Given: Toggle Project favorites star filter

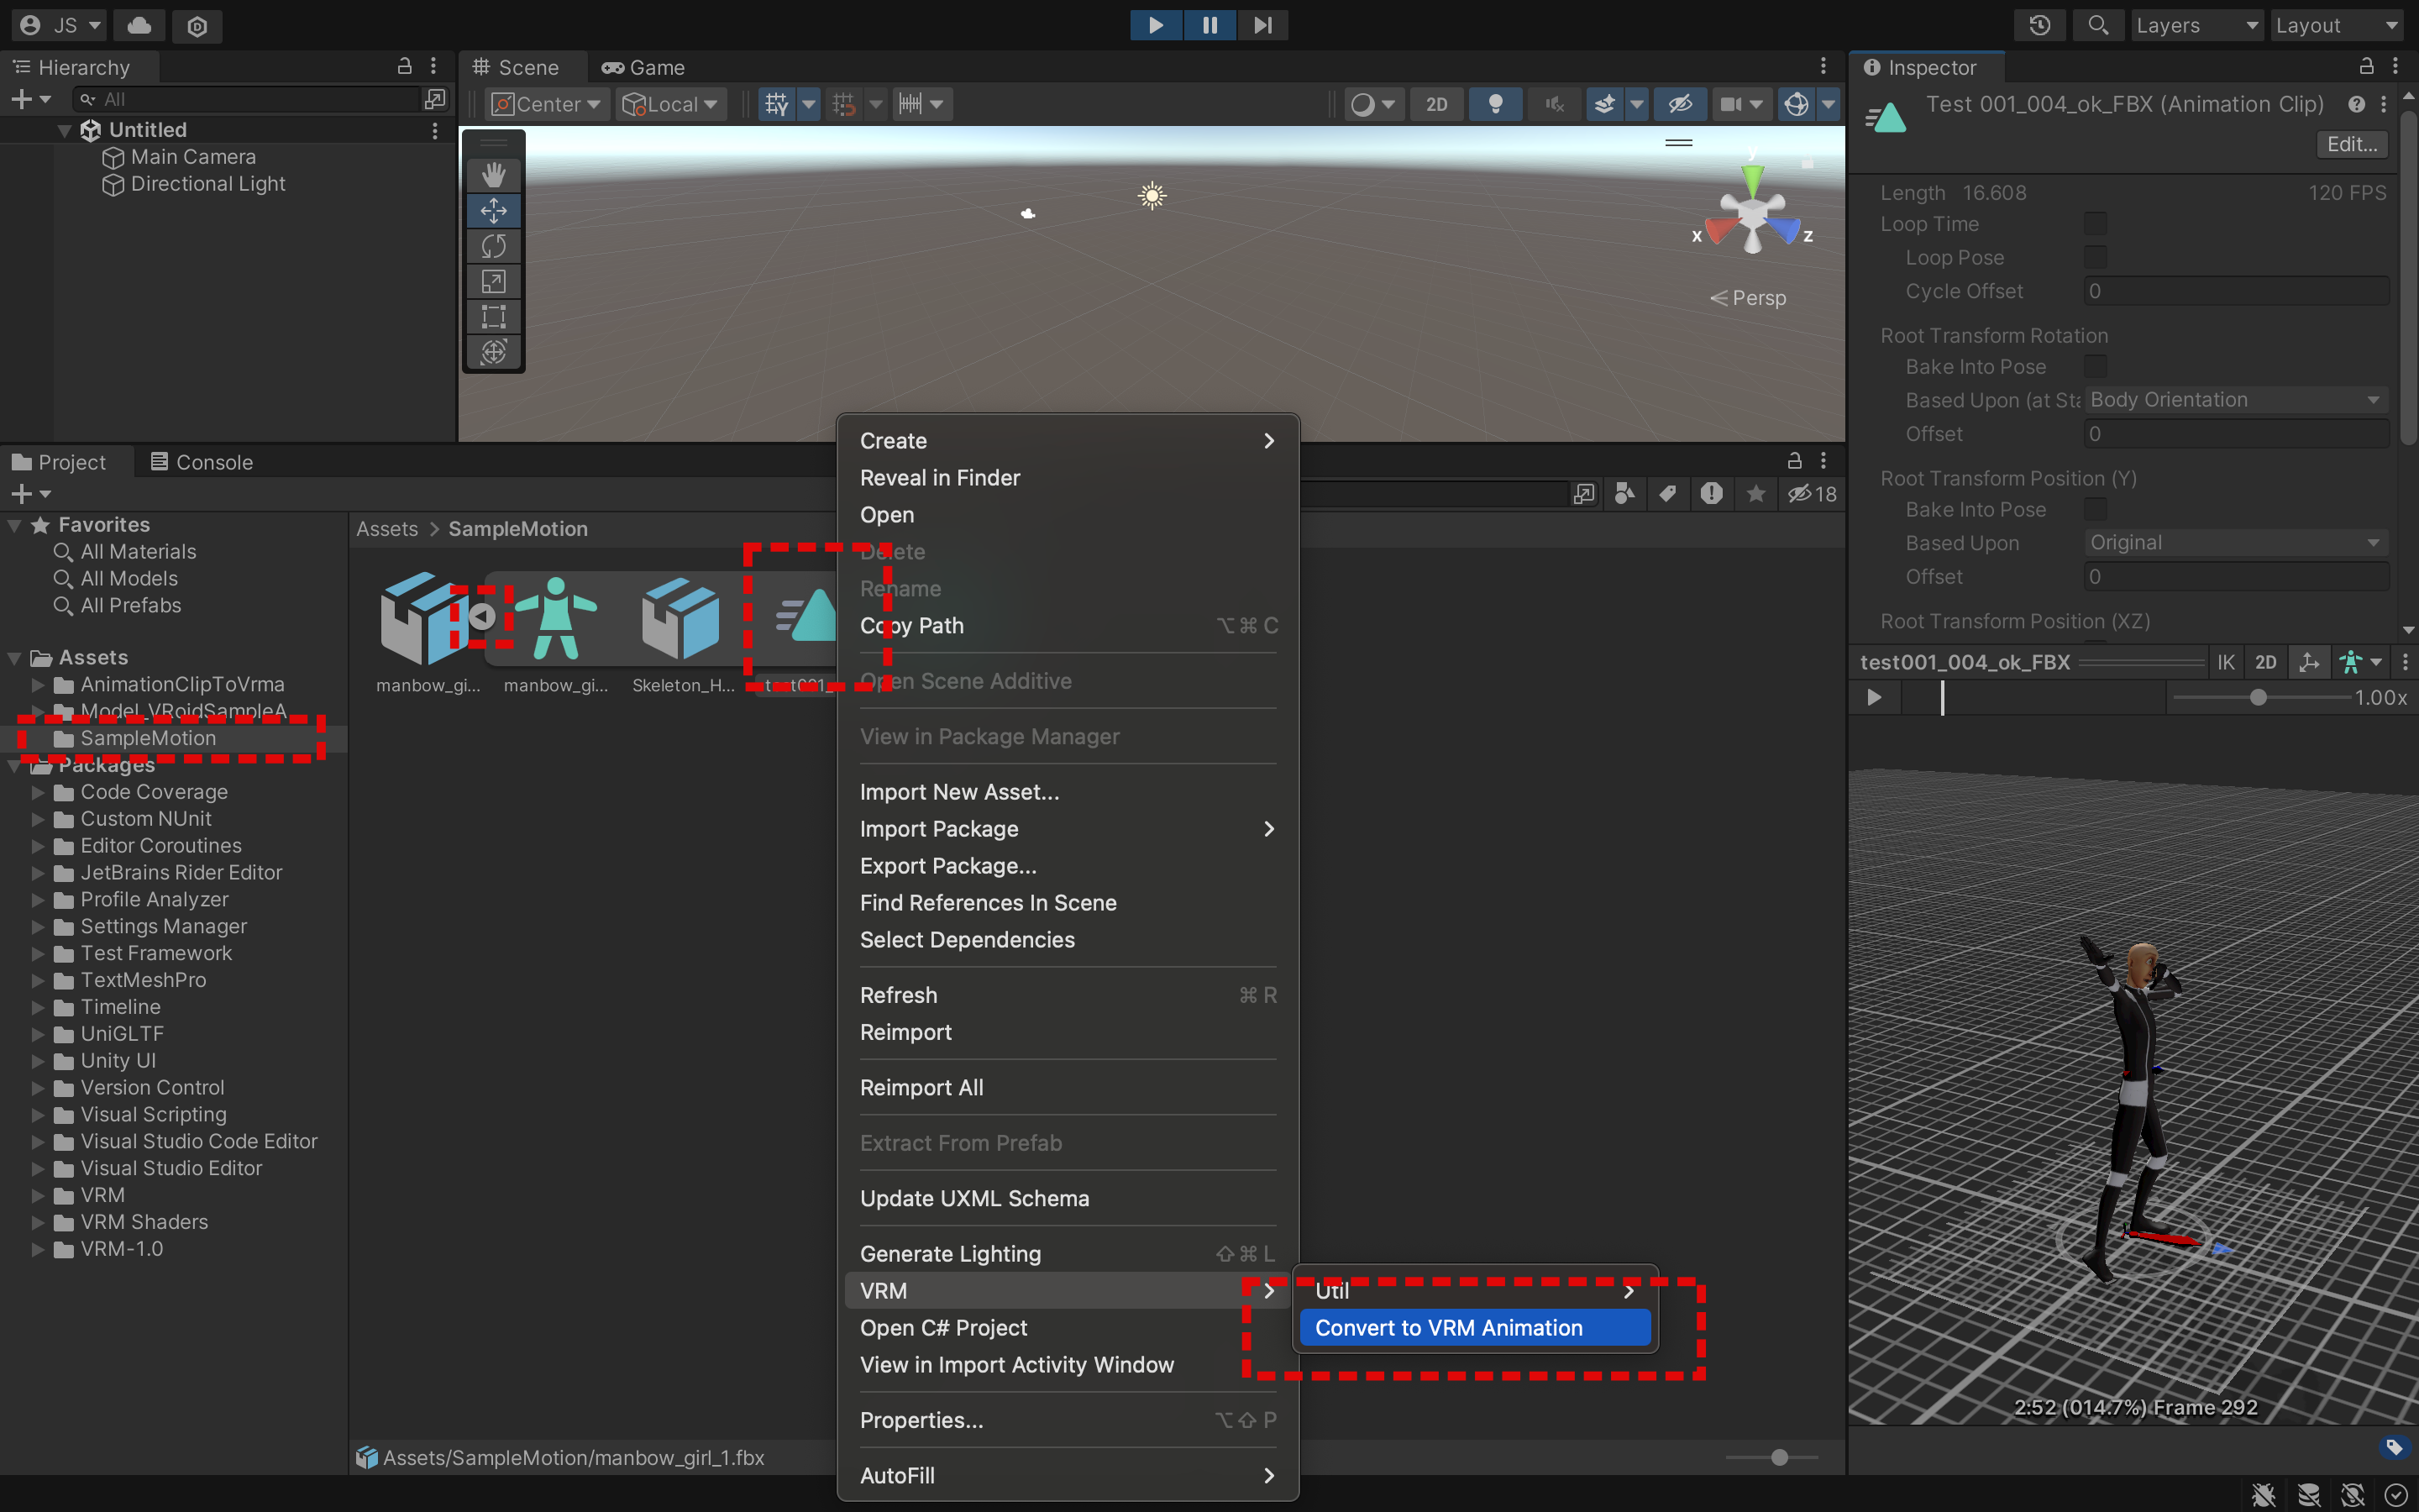Looking at the screenshot, I should point(1756,494).
